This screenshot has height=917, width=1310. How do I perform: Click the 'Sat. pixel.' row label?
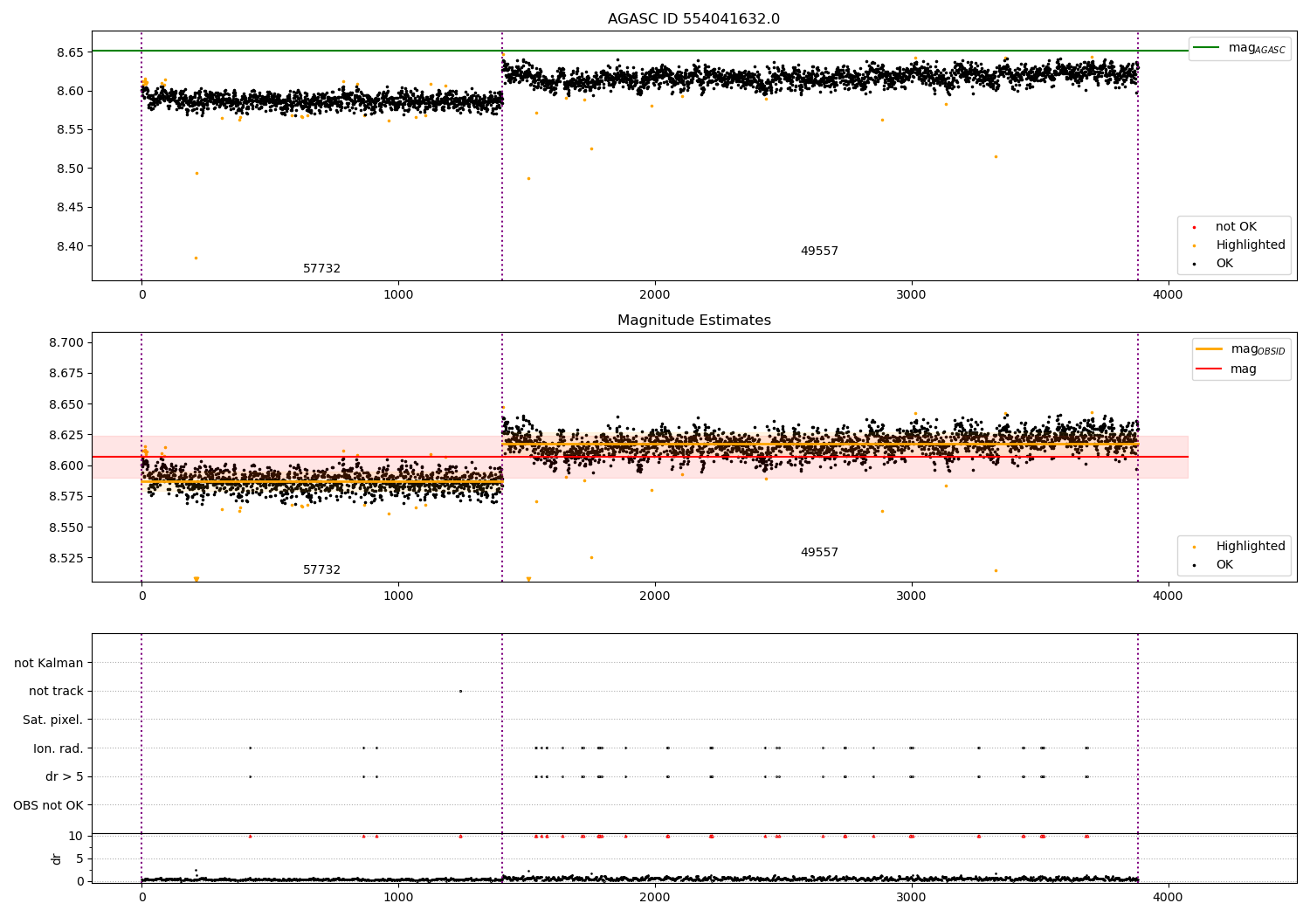click(x=52, y=720)
